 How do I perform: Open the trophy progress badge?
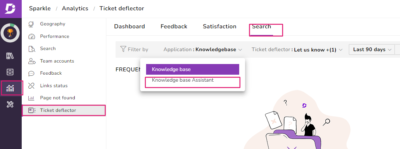[x=10, y=33]
